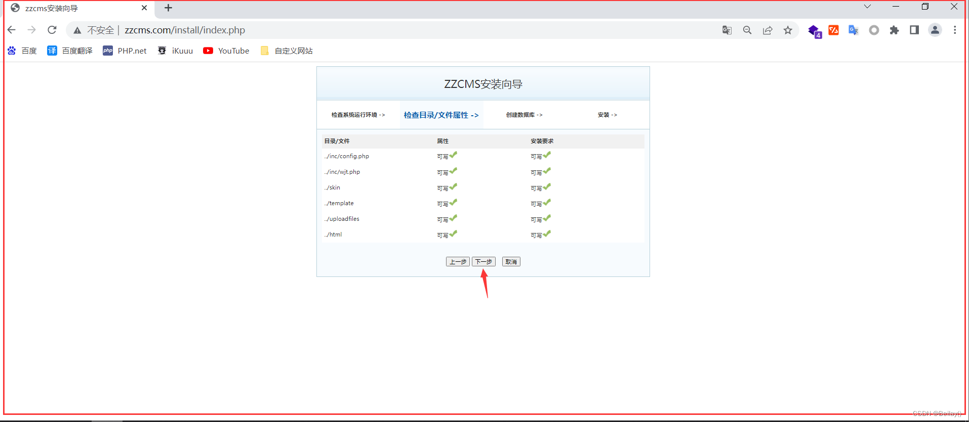Open the Extensions puzzle menu
969x422 pixels.
[894, 30]
